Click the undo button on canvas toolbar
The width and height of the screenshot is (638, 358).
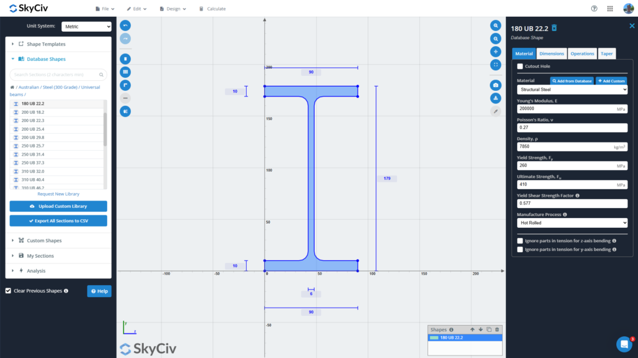pyautogui.click(x=125, y=26)
